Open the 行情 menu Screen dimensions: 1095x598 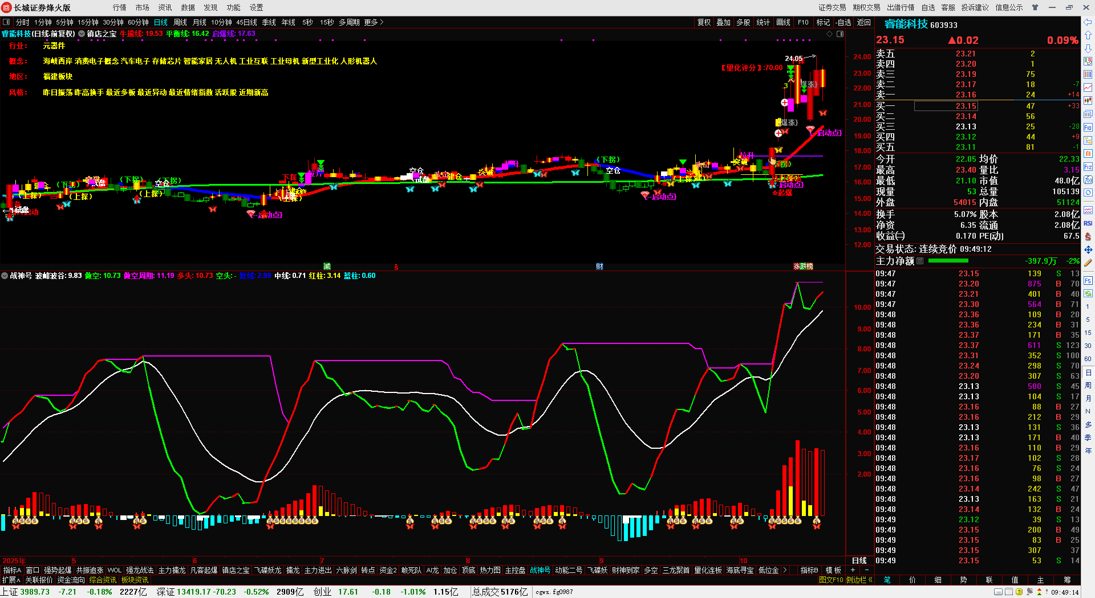pyautogui.click(x=120, y=7)
